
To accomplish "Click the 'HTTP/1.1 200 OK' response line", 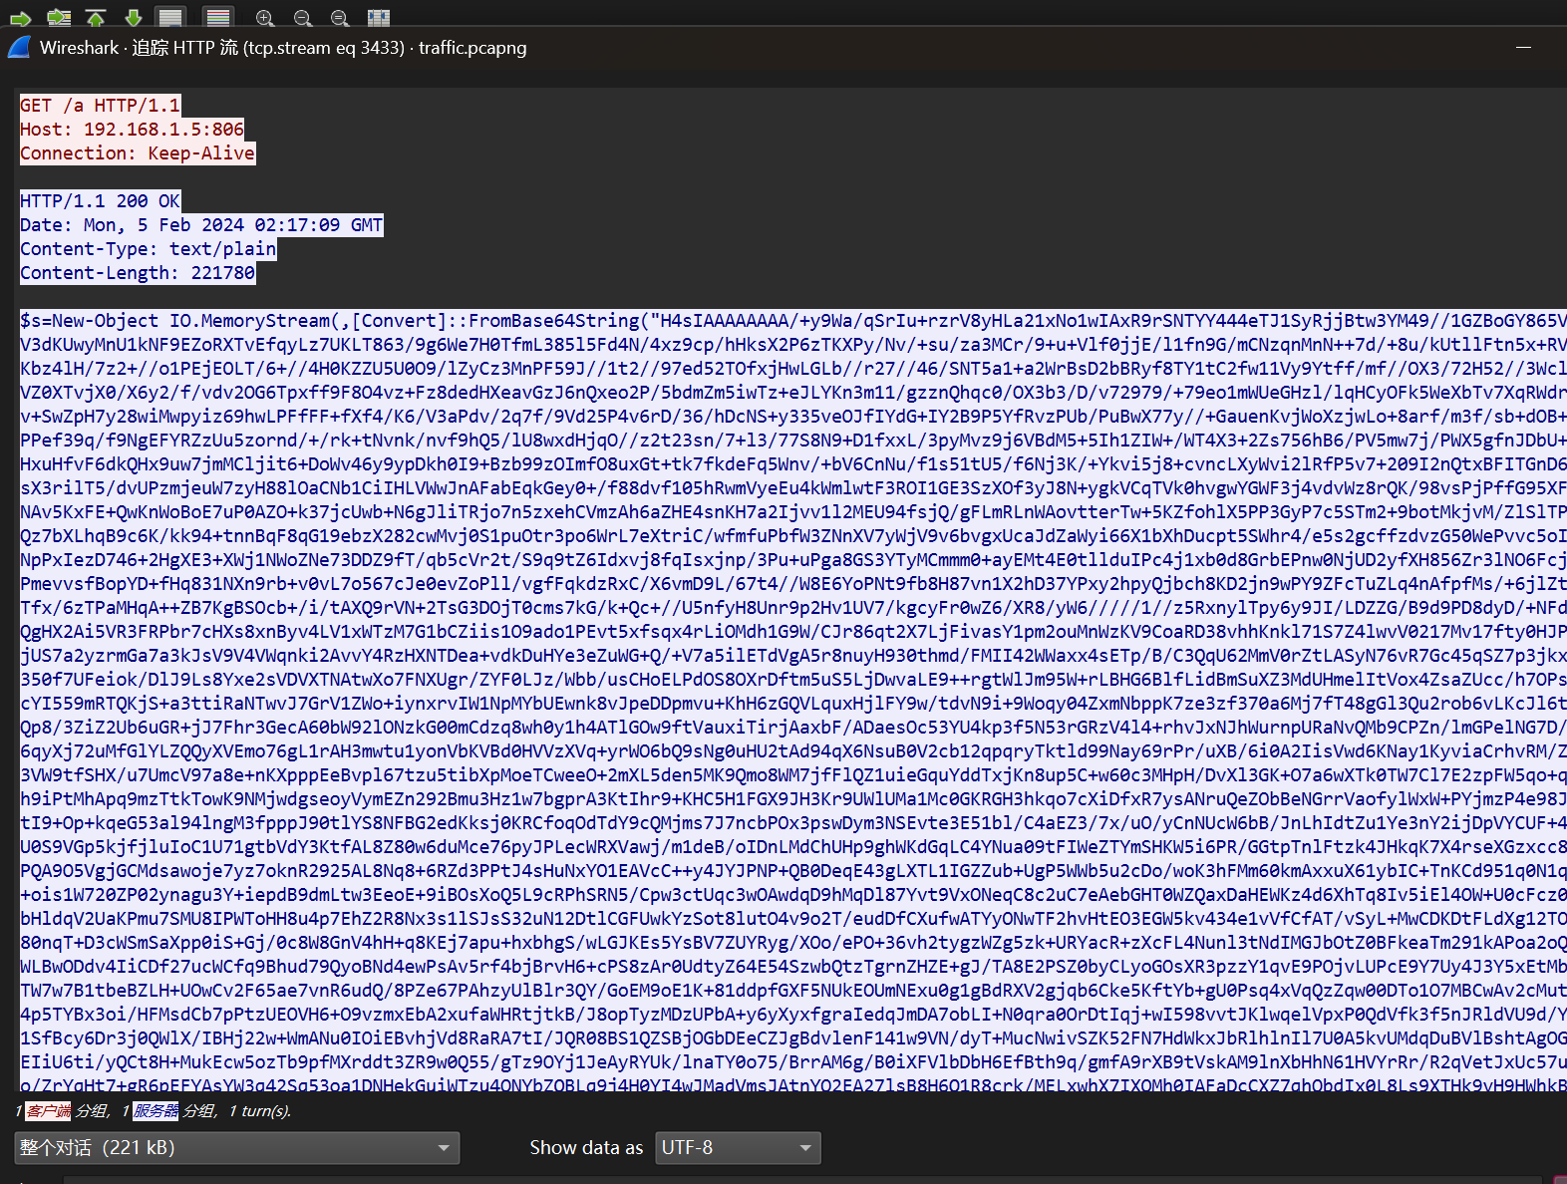I will [101, 200].
